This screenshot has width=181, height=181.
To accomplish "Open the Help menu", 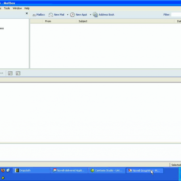I will tap(27, 8).
